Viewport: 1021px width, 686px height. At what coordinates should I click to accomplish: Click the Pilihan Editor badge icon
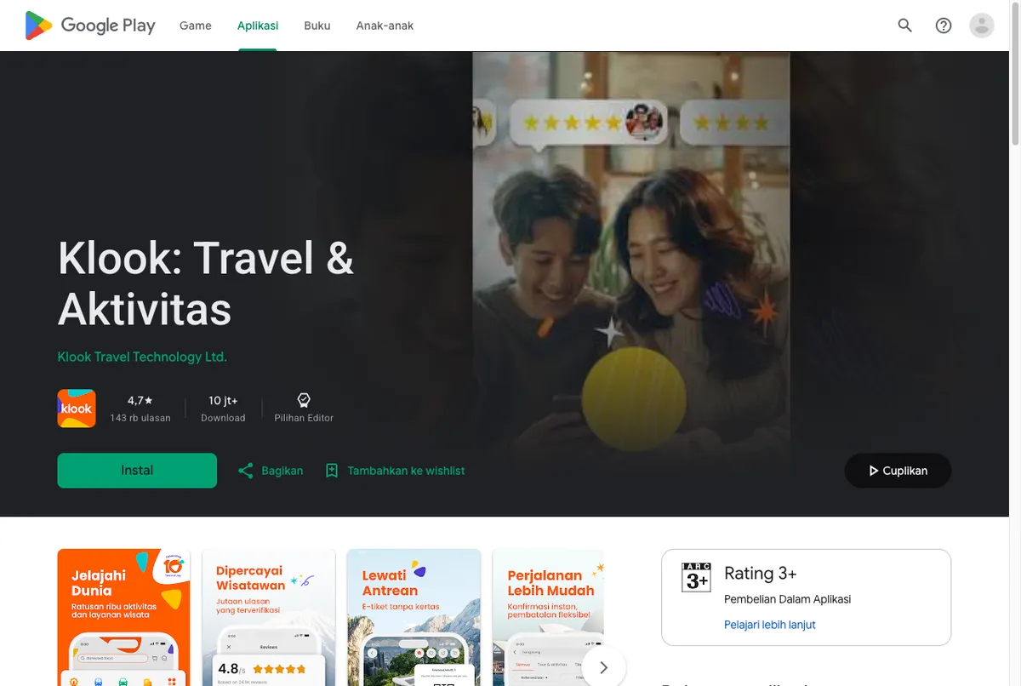304,400
